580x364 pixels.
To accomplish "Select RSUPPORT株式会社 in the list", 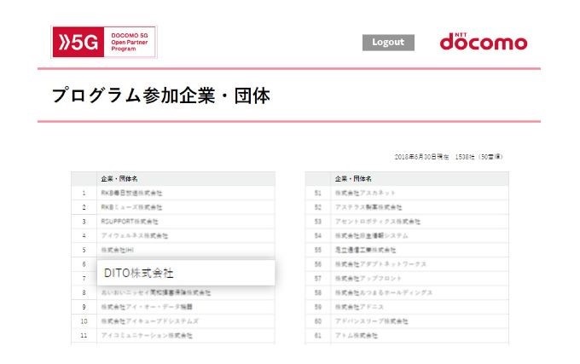I will tap(130, 222).
